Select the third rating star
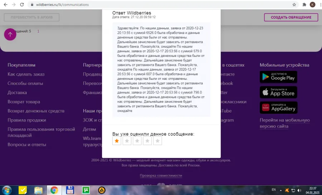322x195 pixels. [137, 141]
